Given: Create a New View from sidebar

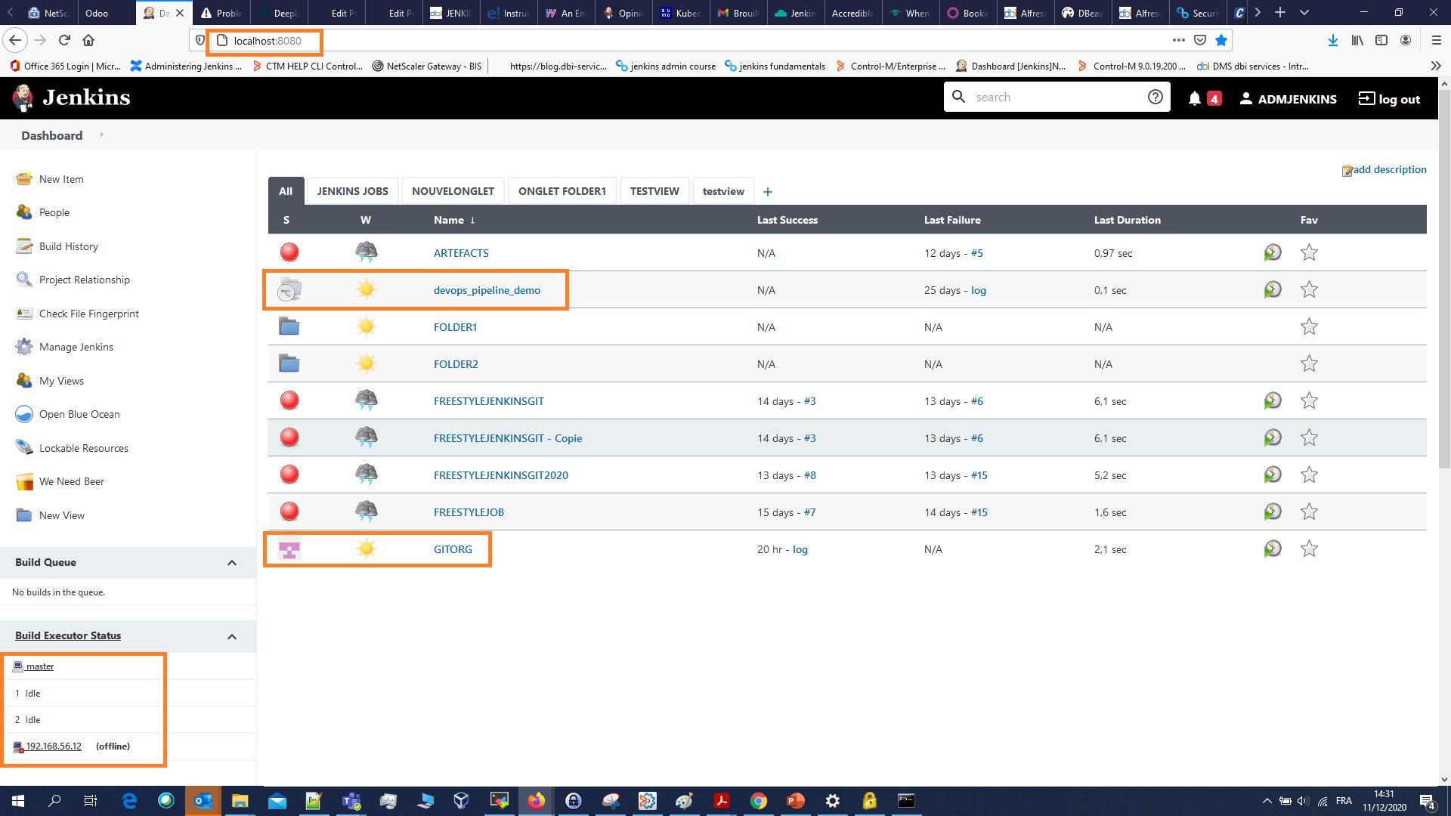Looking at the screenshot, I should pos(62,515).
